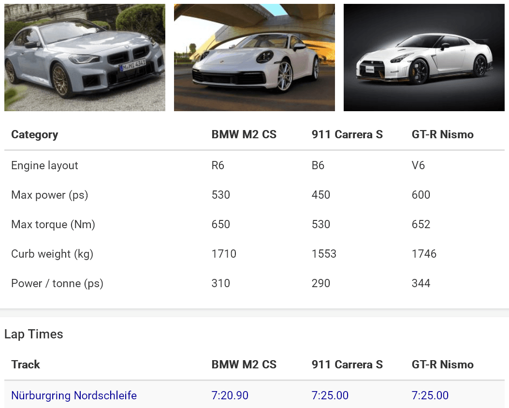This screenshot has height=408, width=509.
Task: Click GT-R Nismo header in specs table
Action: click(x=443, y=134)
